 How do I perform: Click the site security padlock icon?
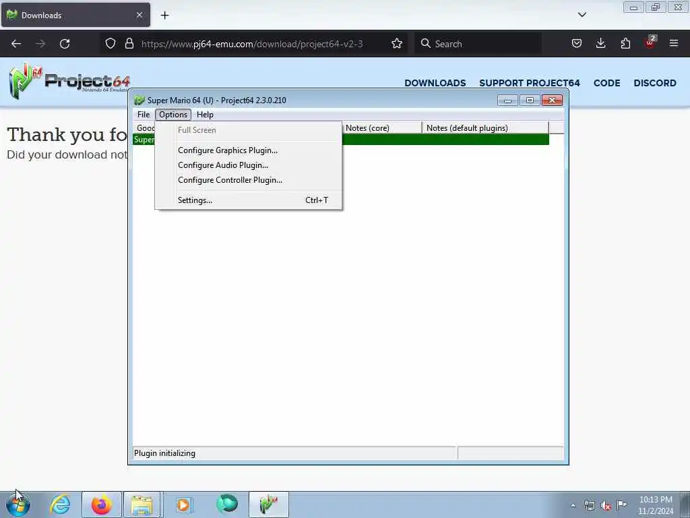tap(129, 44)
